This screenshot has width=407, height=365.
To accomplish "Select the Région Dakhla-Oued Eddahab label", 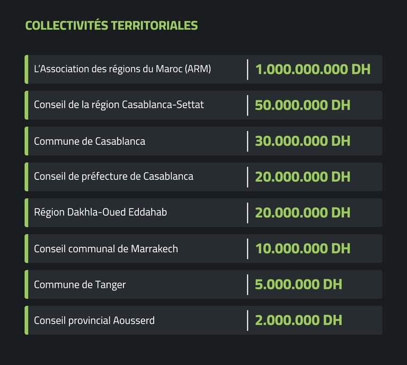I will coord(100,212).
